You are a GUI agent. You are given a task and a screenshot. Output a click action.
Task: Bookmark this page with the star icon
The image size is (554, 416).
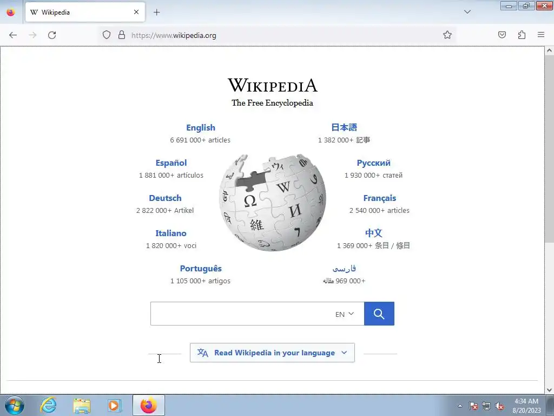tap(447, 35)
